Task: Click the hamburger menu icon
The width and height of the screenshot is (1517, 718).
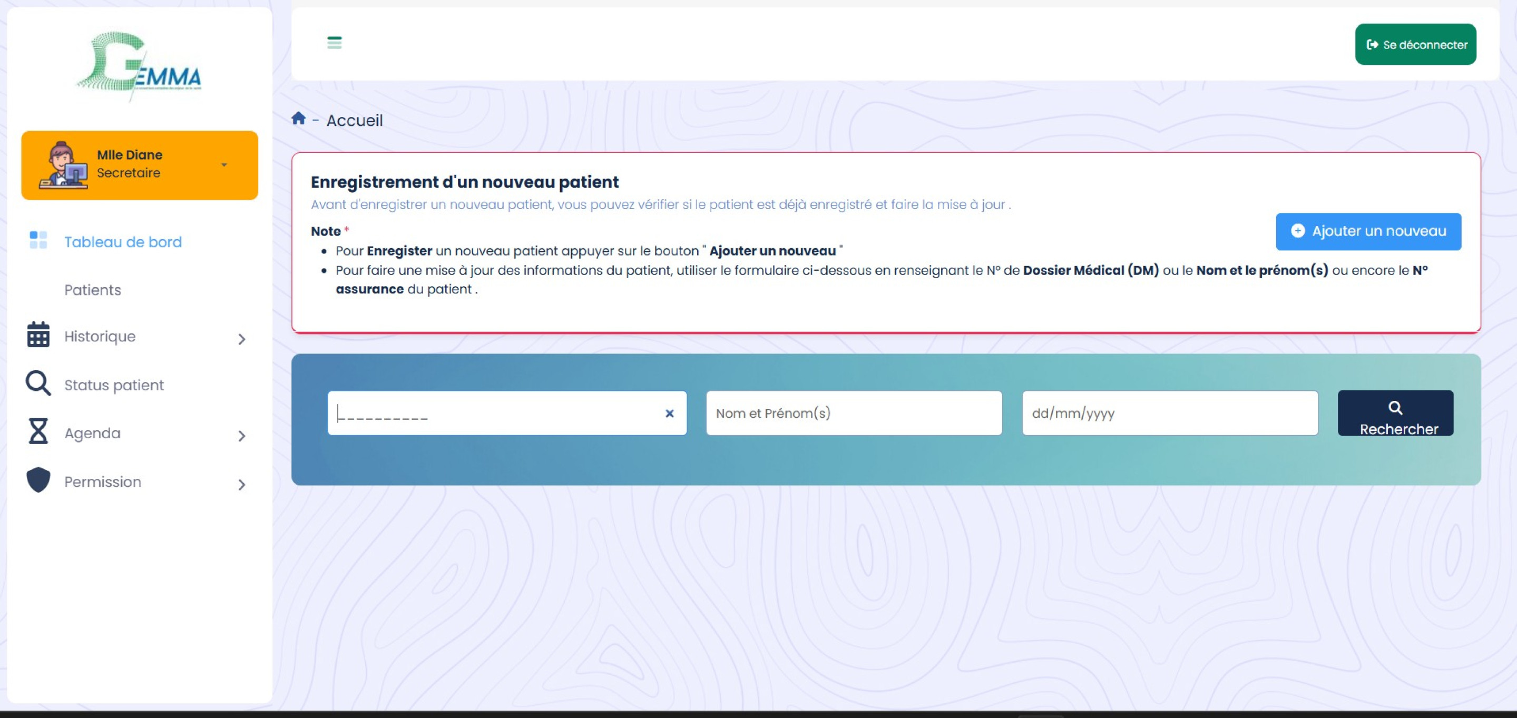Action: pos(334,42)
